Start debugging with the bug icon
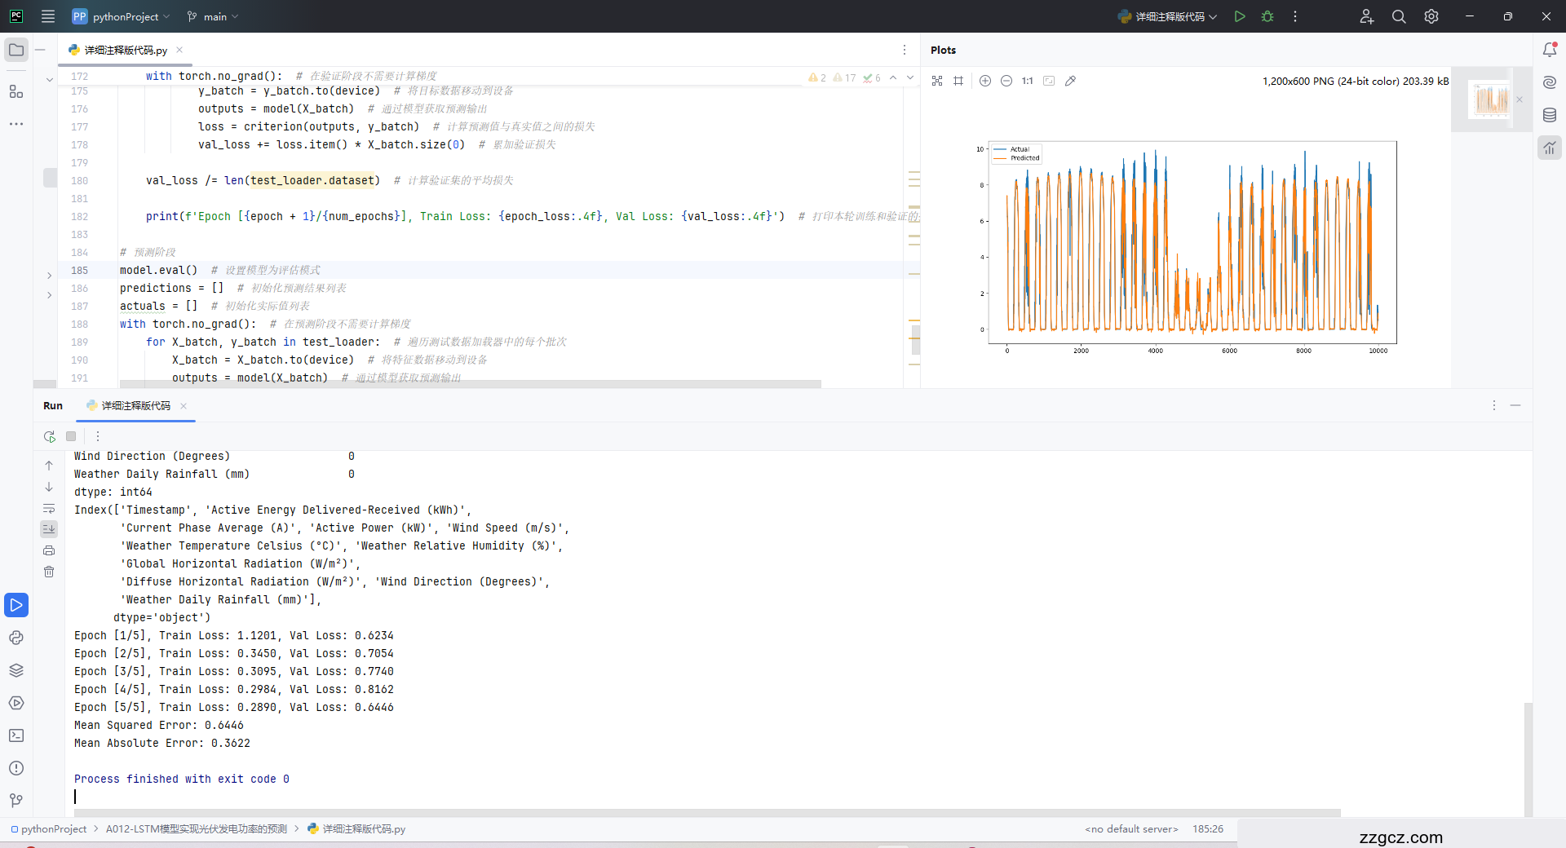The width and height of the screenshot is (1566, 848). pos(1267,16)
